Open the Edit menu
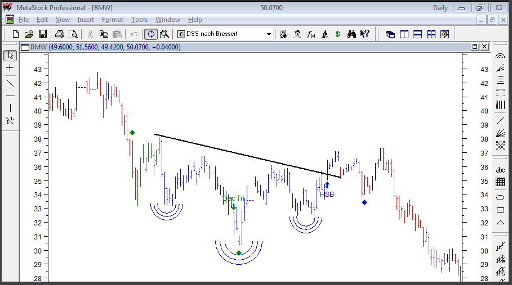The image size is (512, 285). (42, 20)
